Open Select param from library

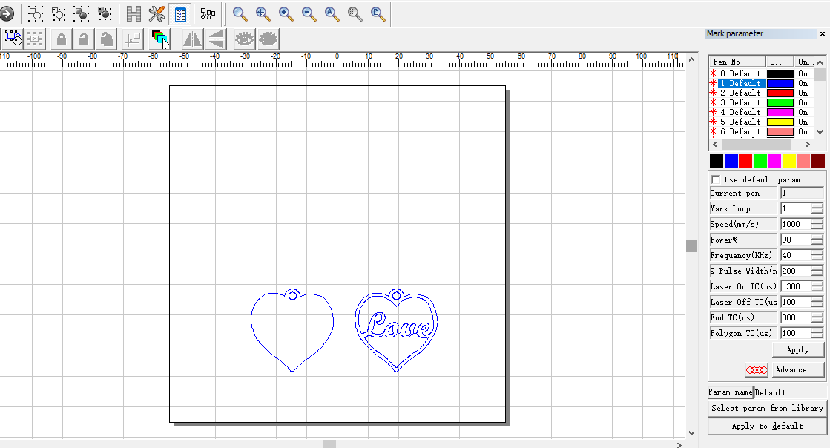(767, 408)
